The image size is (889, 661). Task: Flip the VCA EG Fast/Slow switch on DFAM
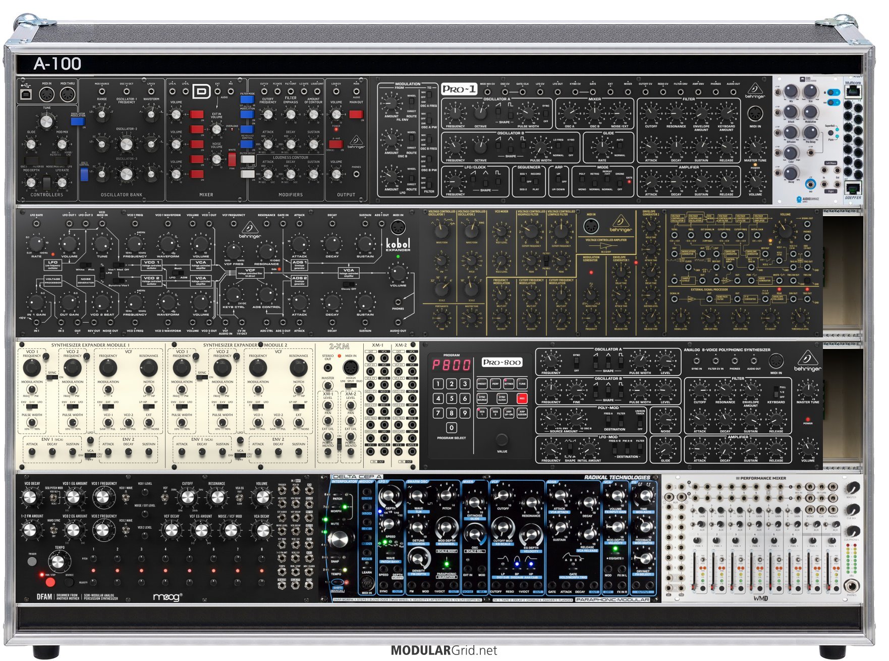pos(239,497)
